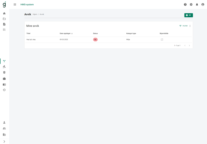Open the help question mark icon
The image size is (207, 144).
[185, 5]
